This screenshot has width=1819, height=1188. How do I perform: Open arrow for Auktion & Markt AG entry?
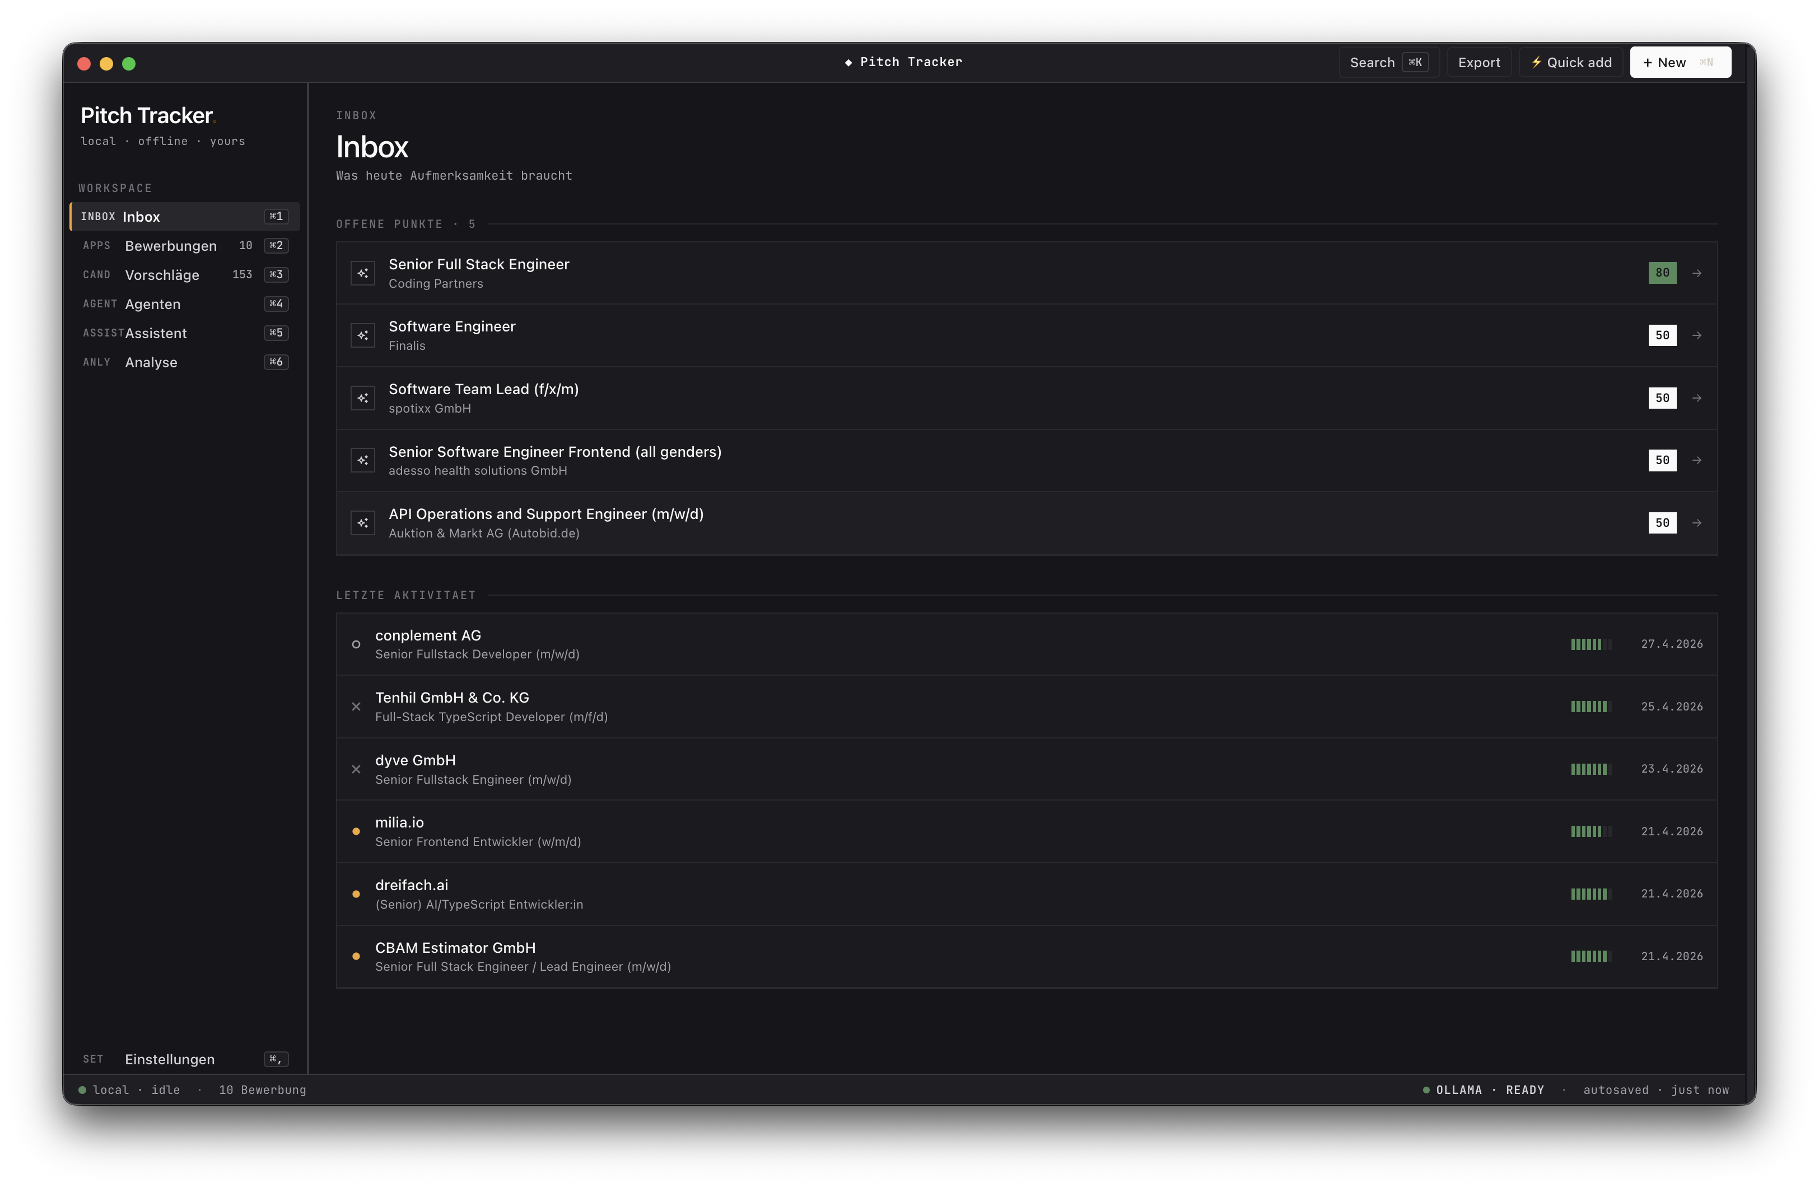click(1697, 522)
